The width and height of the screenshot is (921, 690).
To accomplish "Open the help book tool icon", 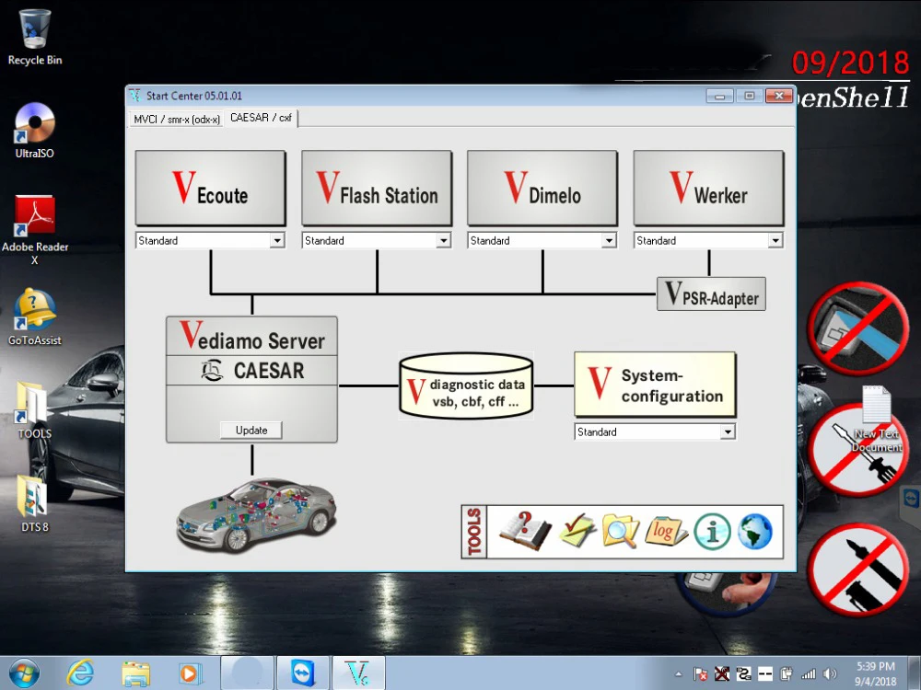I will (525, 531).
